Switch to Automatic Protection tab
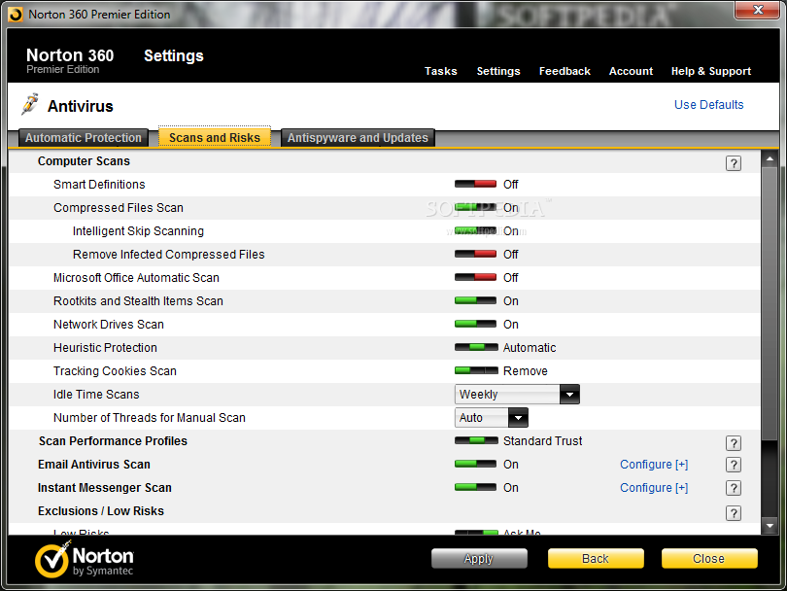 [84, 138]
